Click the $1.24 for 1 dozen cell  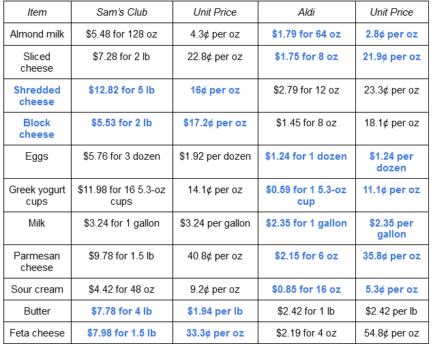tap(306, 156)
